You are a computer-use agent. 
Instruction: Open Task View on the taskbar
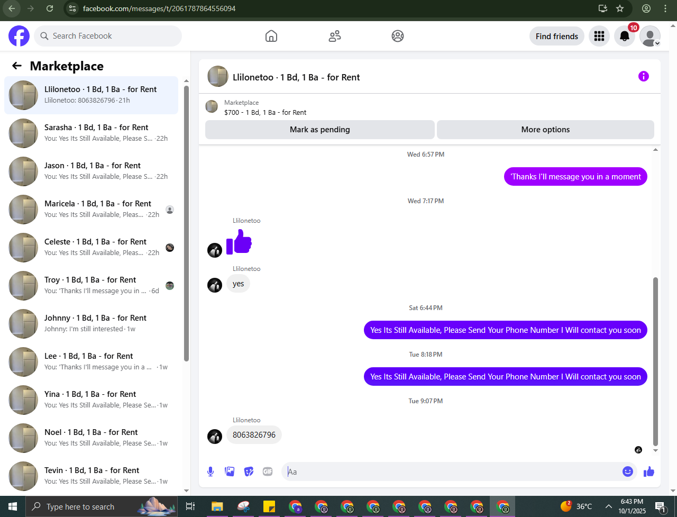[x=190, y=506]
